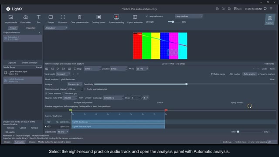Switch to the Animation tab
Image resolution: width=279 pixels, height=157 pixels.
[x=20, y=142]
